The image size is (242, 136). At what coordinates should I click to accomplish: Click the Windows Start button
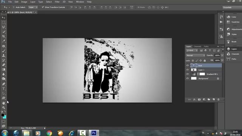5,133
